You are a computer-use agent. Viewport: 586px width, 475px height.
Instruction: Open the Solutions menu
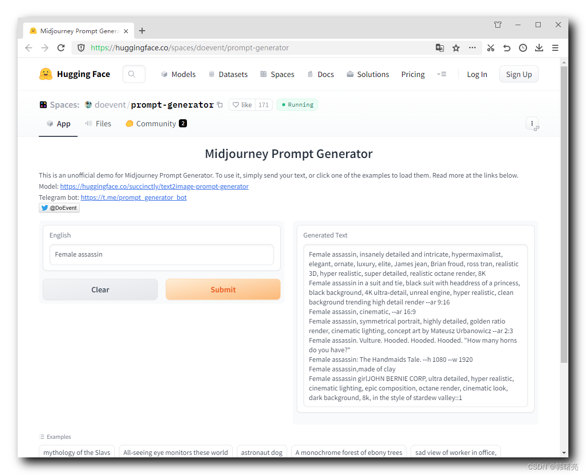368,74
